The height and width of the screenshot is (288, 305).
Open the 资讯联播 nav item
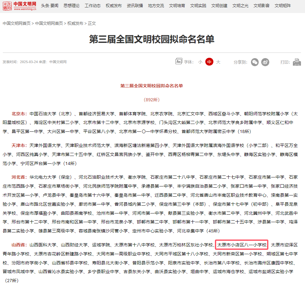tap(135, 6)
